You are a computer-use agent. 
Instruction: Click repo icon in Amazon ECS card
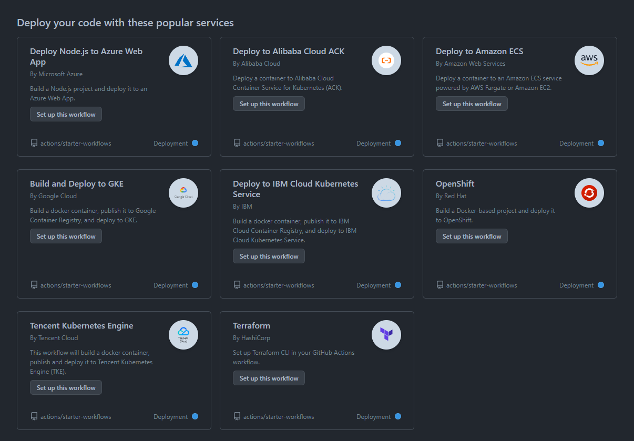coord(440,143)
